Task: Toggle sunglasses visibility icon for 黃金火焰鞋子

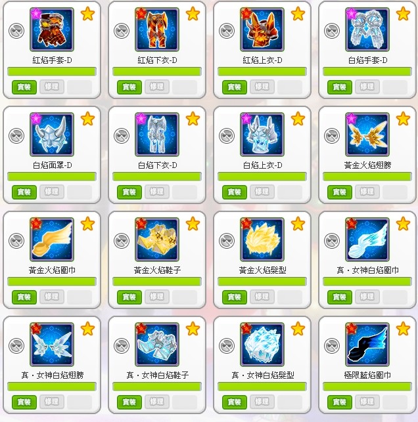Action: (122, 241)
